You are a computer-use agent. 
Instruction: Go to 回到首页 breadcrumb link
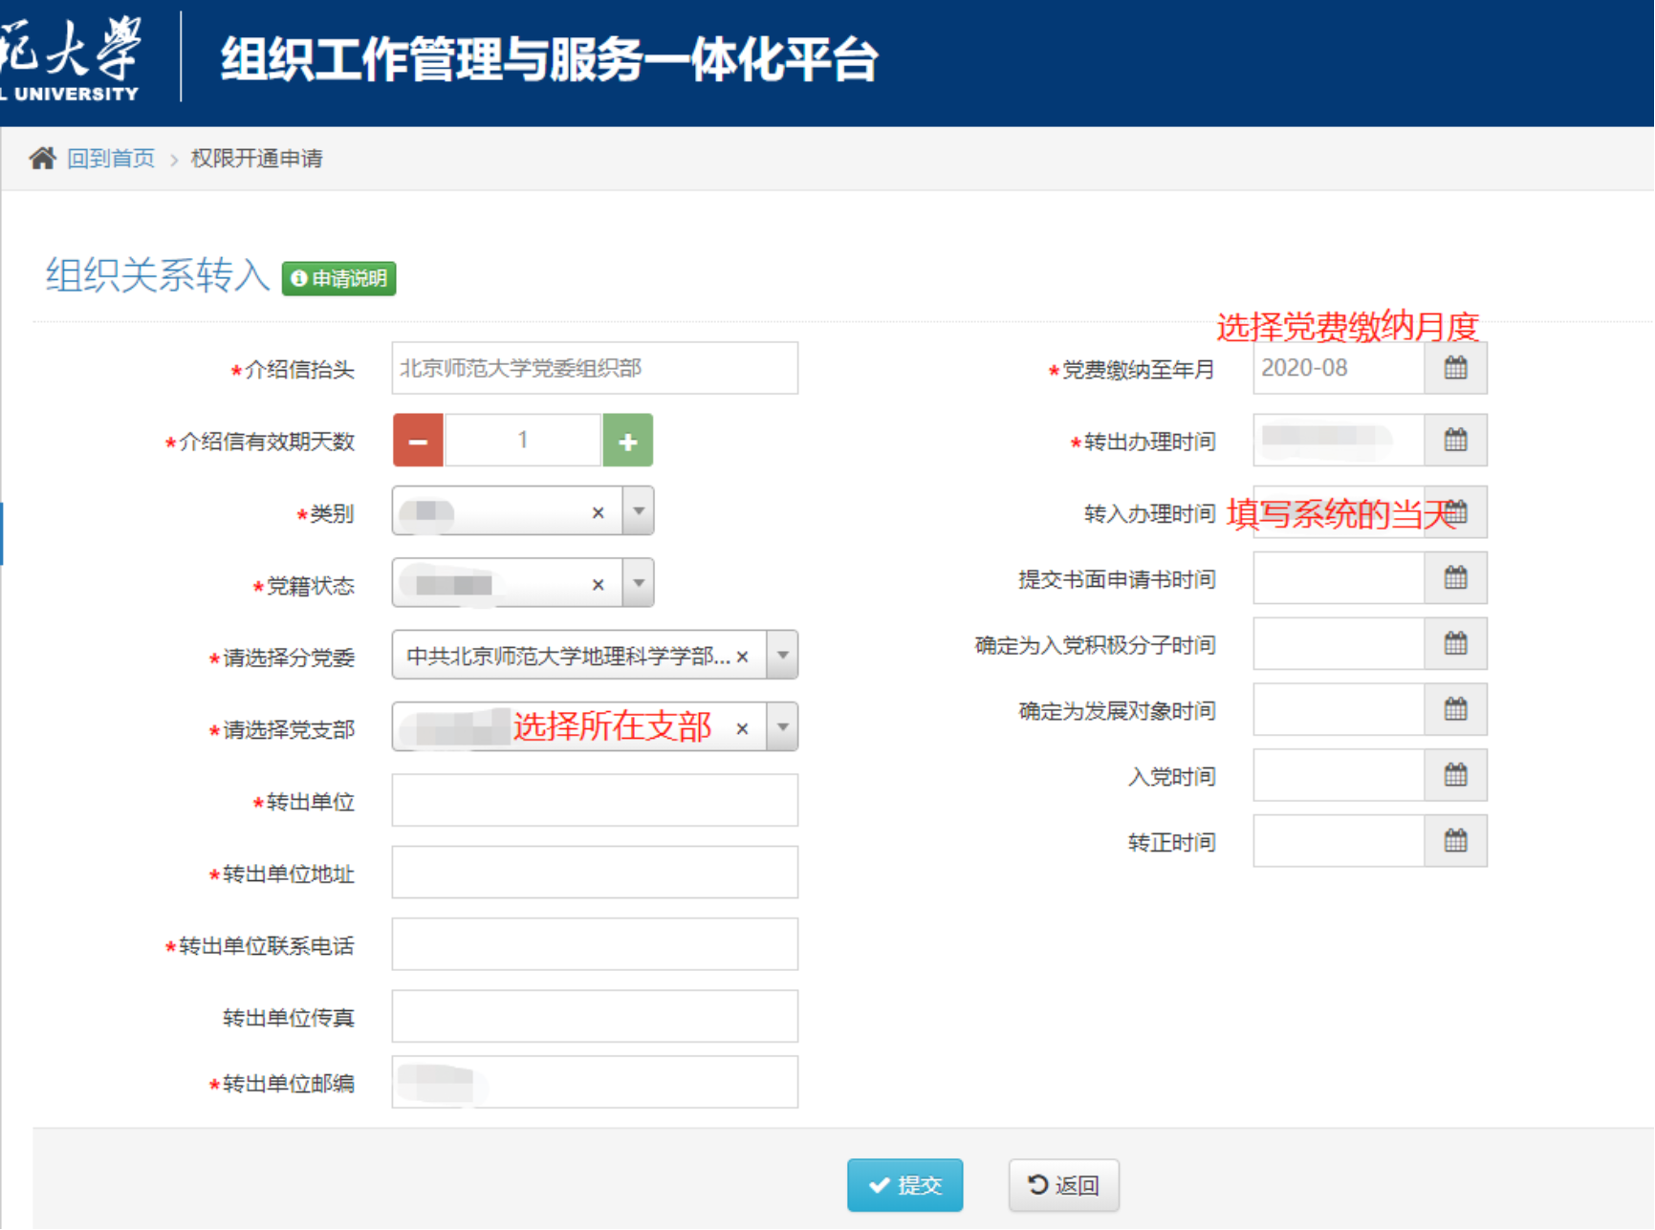coord(111,158)
